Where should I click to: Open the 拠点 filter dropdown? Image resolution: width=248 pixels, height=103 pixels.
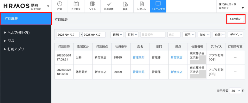[204, 35]
